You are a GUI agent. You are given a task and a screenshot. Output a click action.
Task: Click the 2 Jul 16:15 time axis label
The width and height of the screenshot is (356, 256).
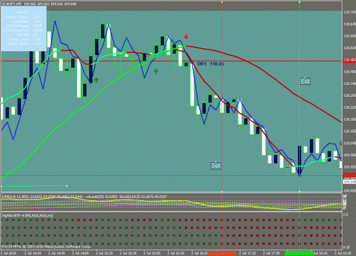point(176,253)
